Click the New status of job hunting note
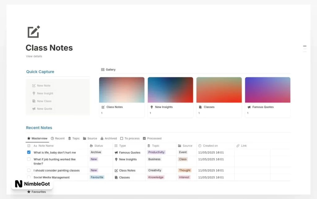 pos(94,159)
